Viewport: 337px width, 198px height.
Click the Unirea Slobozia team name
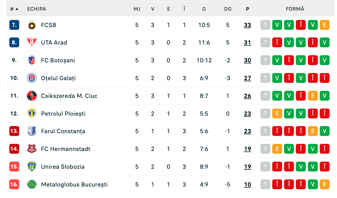tap(63, 167)
